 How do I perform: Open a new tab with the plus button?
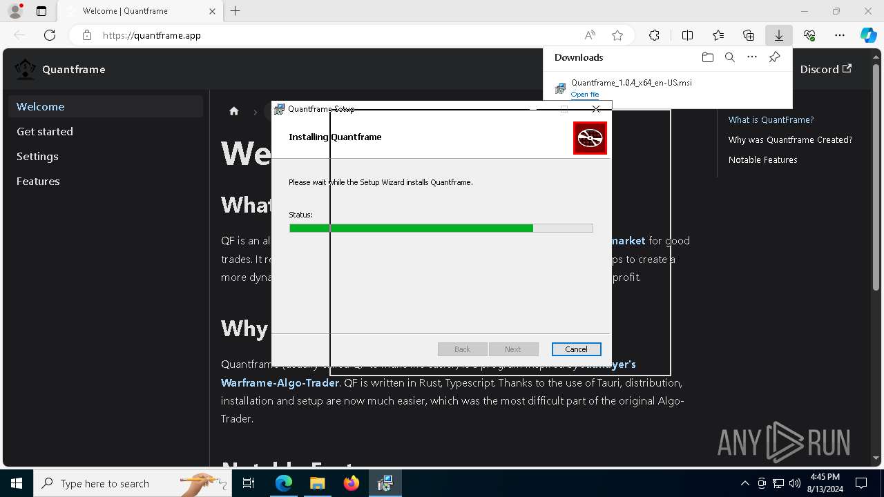236,11
